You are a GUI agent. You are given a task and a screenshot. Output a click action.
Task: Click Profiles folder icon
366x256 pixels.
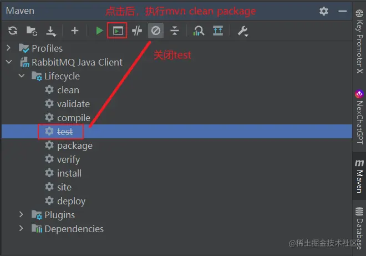[24, 48]
